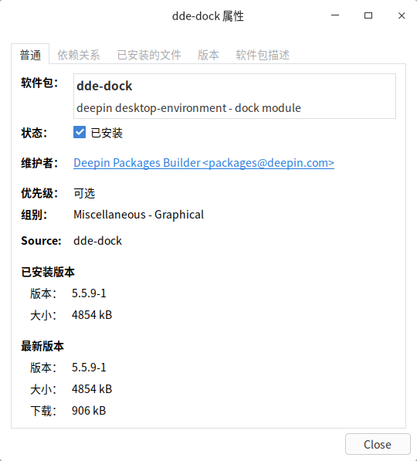Click the 下载 label

pos(43,411)
